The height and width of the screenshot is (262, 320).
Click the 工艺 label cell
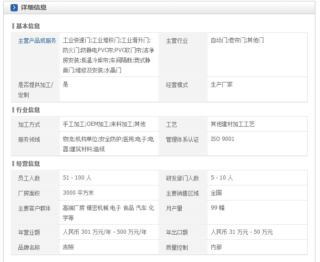coord(183,124)
